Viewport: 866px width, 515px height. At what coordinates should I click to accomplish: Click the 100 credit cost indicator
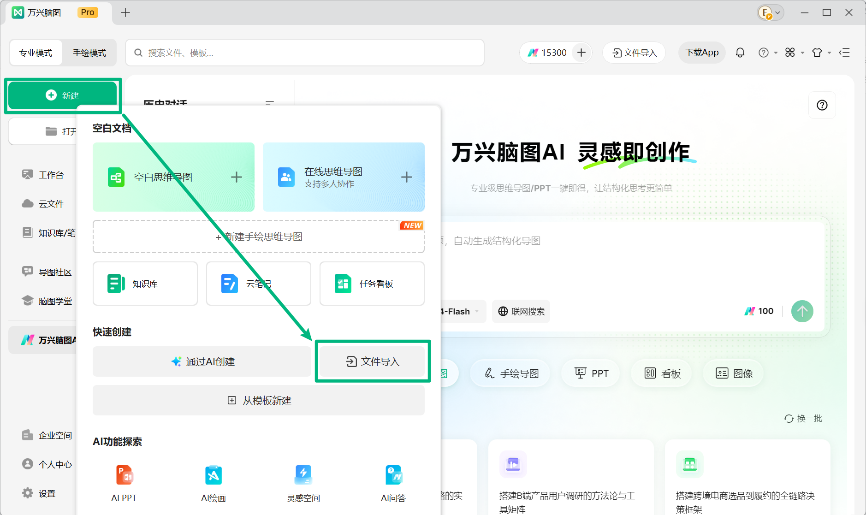(x=759, y=311)
